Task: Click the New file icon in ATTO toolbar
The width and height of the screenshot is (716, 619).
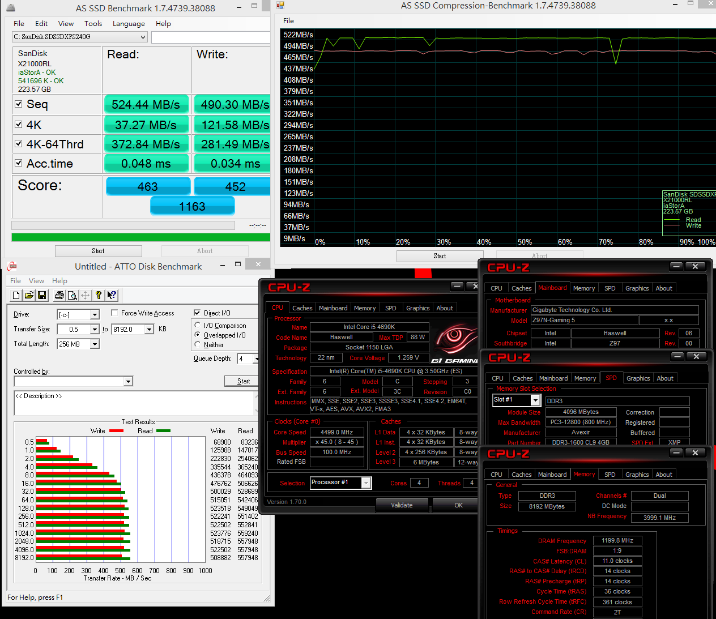Action: tap(16, 295)
